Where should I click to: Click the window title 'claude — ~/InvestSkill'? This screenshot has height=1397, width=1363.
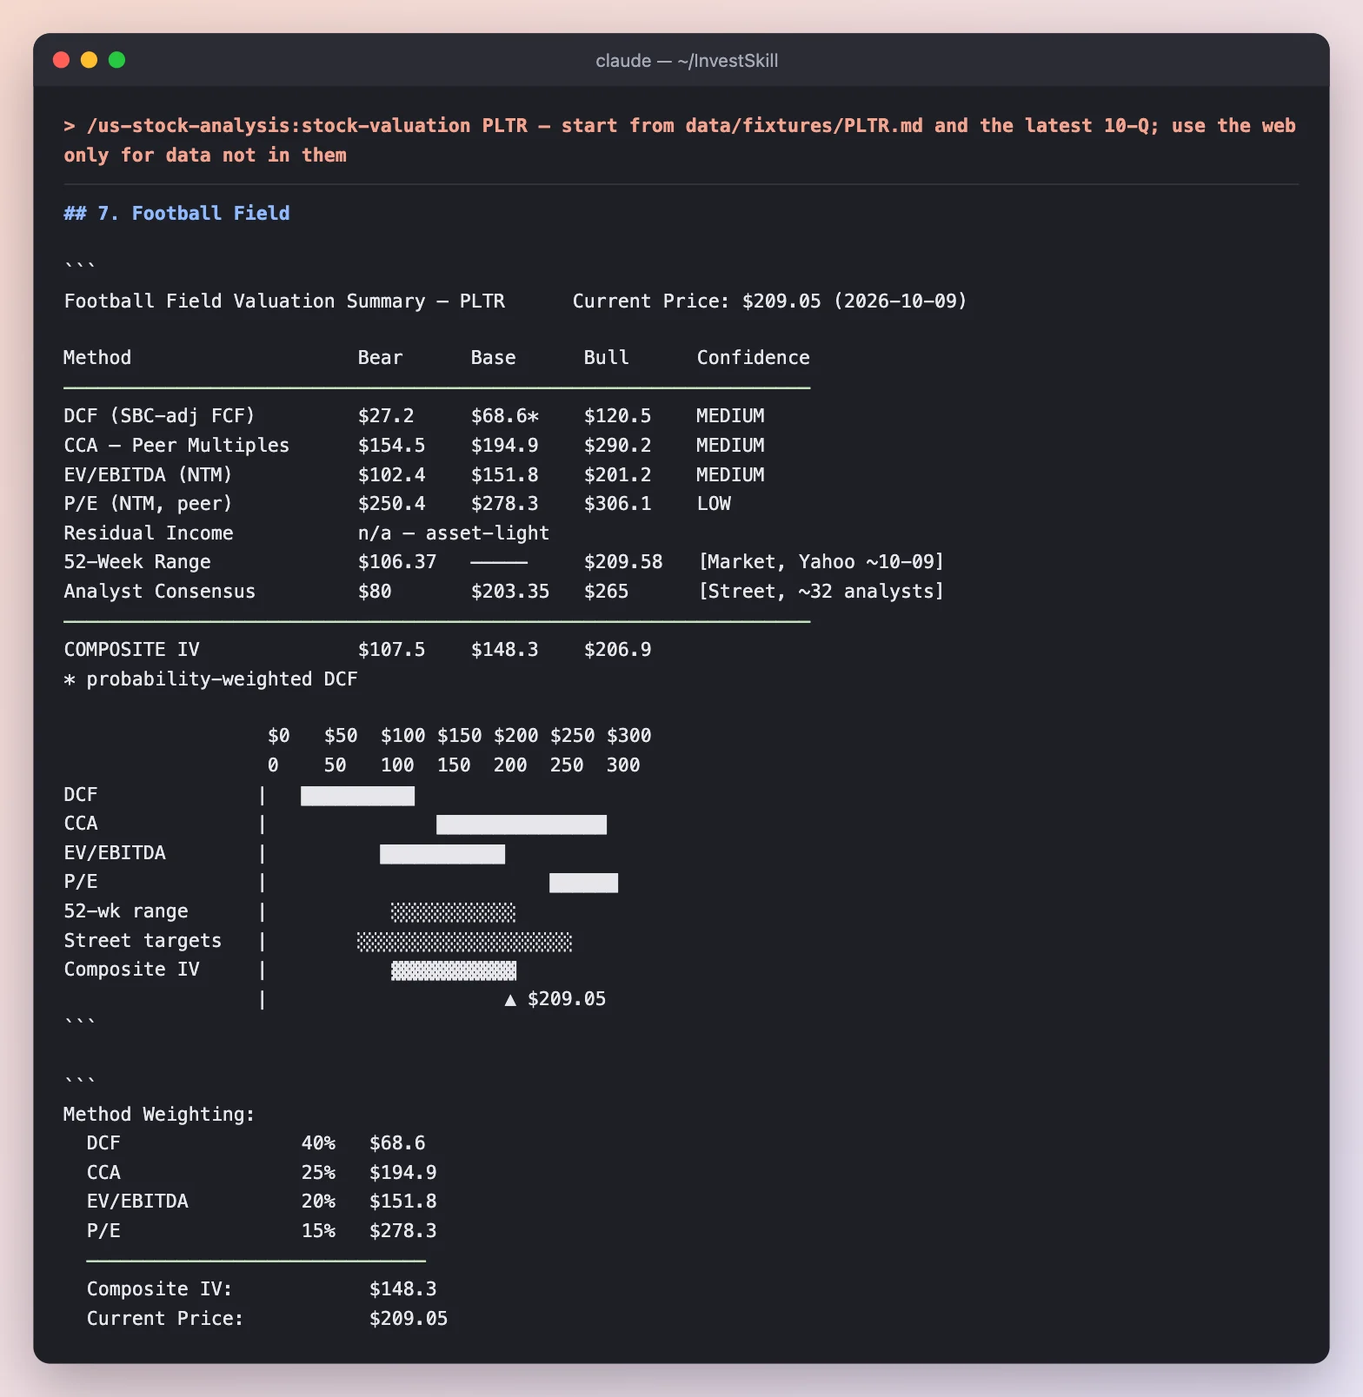(x=687, y=61)
